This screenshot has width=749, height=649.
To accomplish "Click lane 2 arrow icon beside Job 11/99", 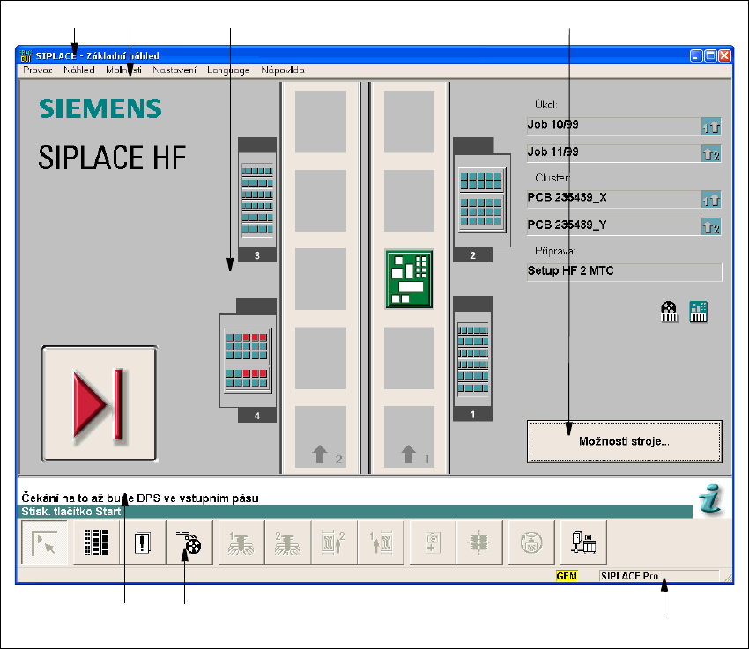I will click(x=711, y=154).
